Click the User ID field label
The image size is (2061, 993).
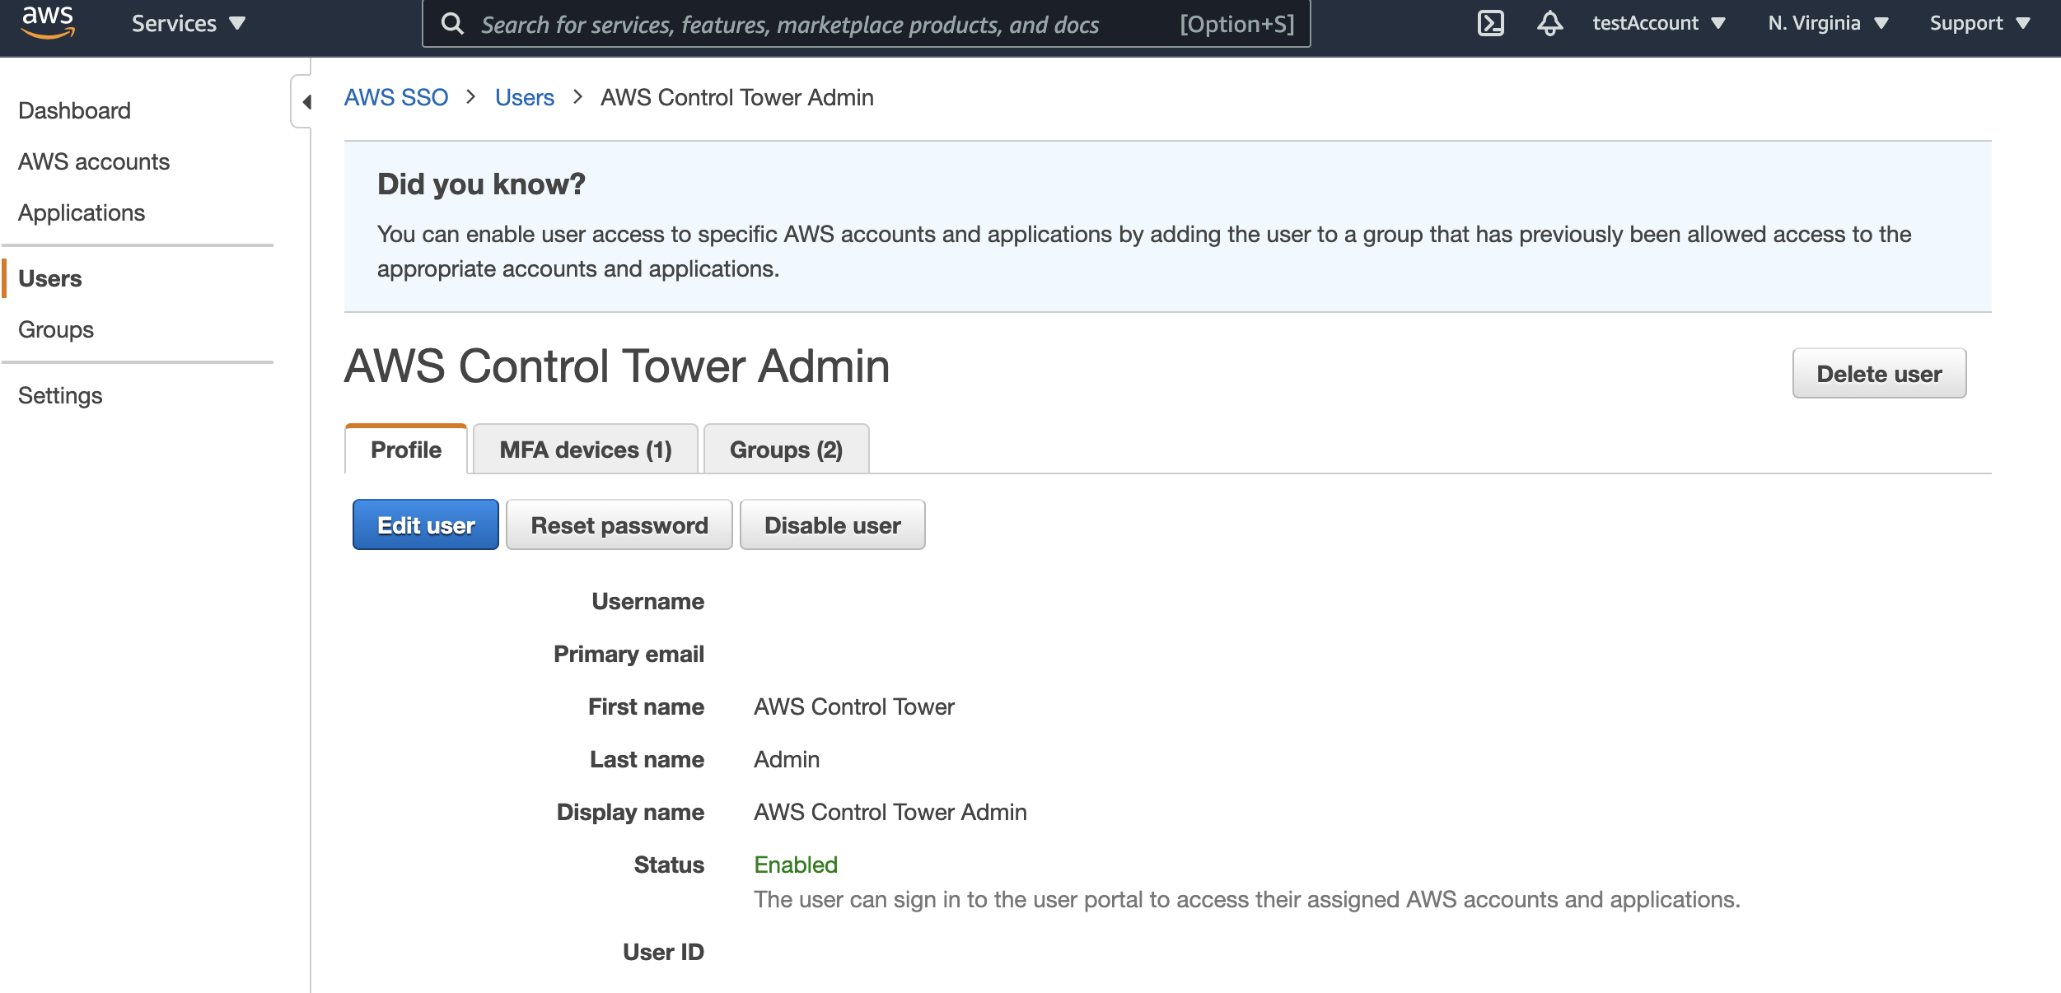point(663,952)
